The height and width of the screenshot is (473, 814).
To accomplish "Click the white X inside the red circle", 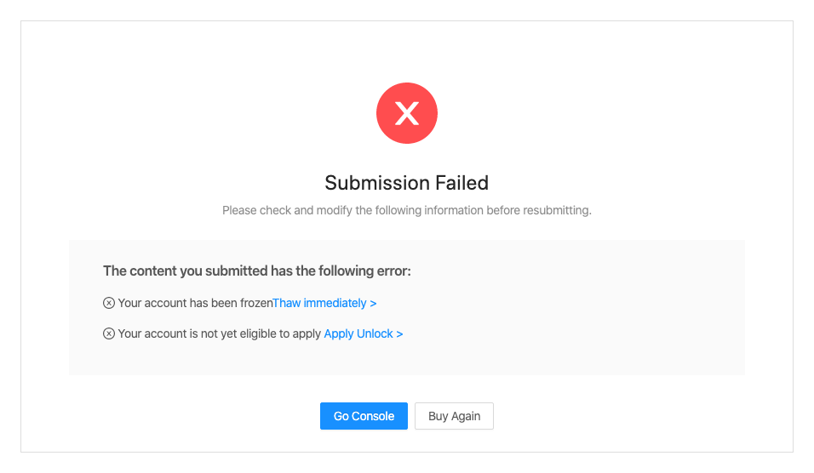I will tap(407, 113).
